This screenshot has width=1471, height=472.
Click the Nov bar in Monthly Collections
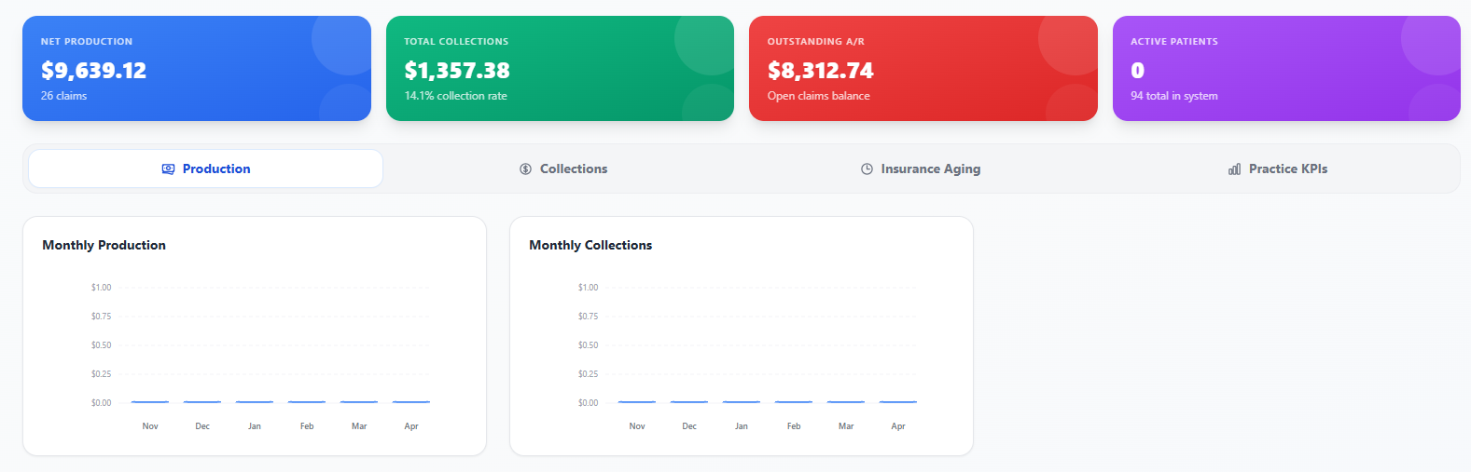point(637,402)
